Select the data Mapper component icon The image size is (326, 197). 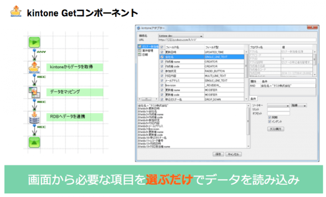click(x=34, y=92)
